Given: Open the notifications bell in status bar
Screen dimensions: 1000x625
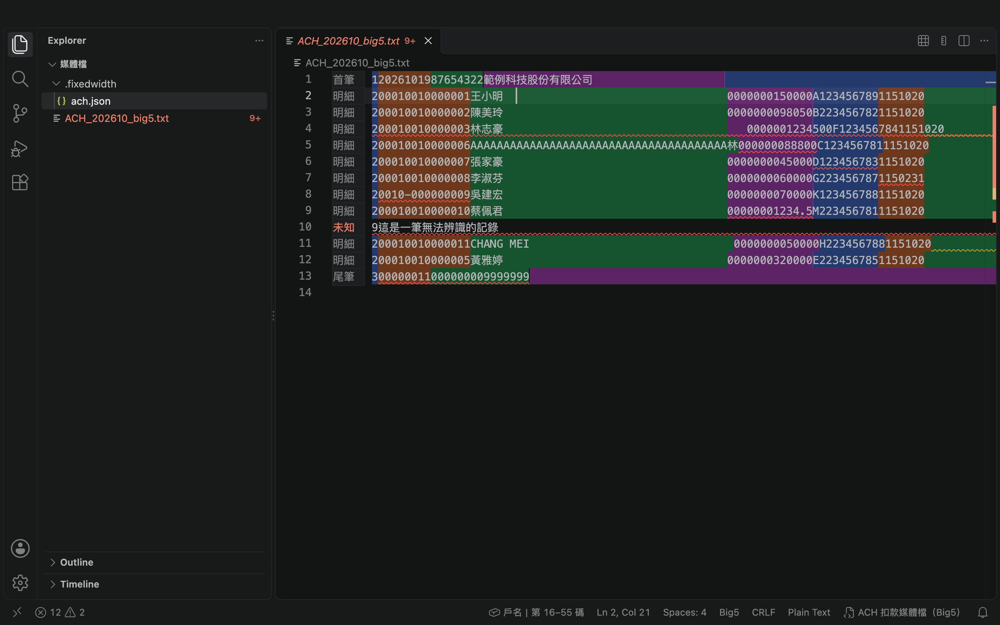Looking at the screenshot, I should tap(983, 612).
